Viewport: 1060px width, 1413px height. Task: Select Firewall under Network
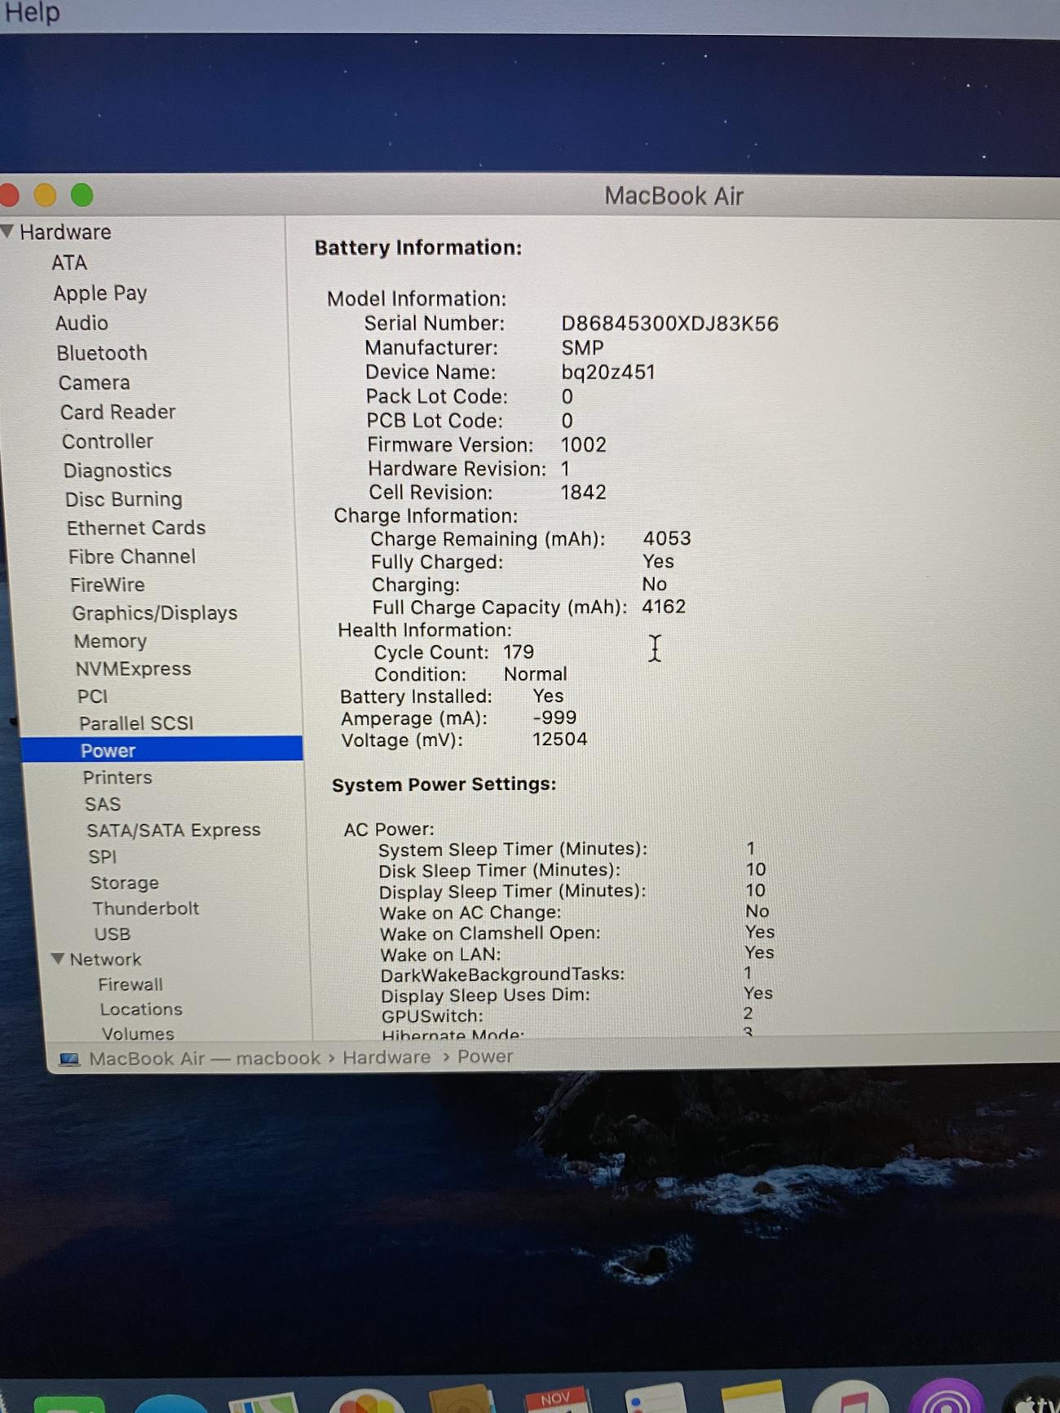[130, 985]
